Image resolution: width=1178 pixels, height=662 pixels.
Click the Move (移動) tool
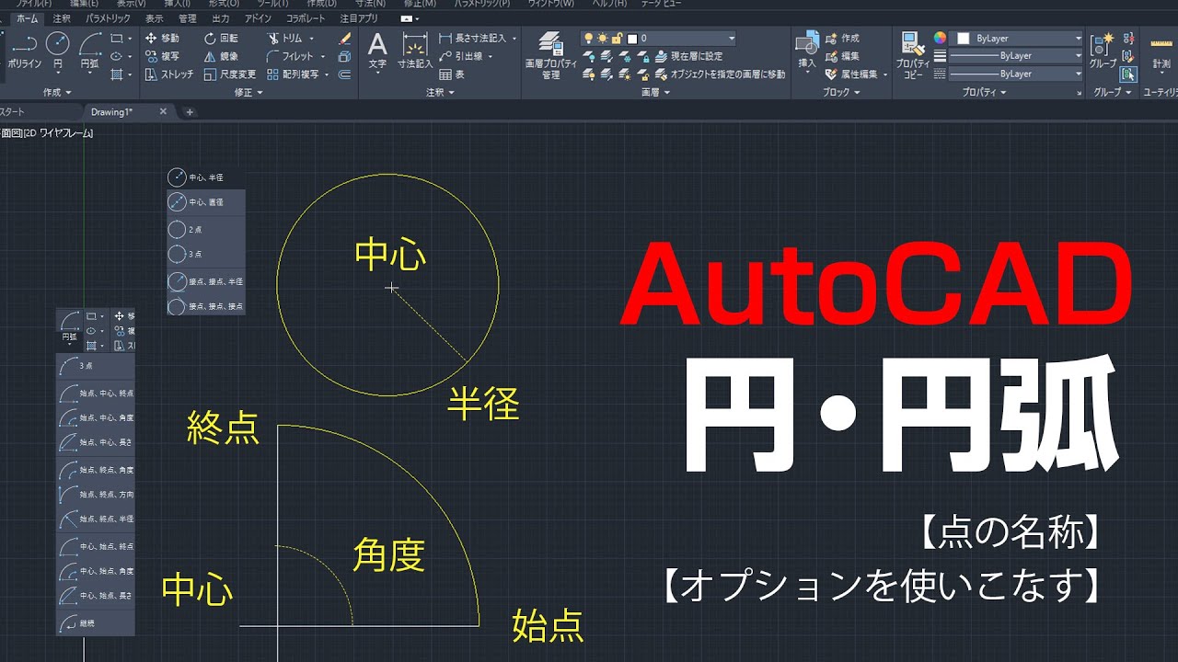click(162, 39)
